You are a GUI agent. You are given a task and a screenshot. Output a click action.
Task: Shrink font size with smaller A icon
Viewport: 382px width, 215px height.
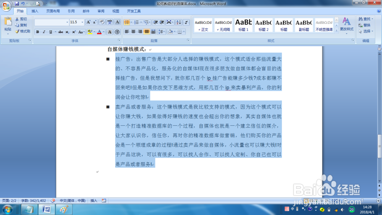[x=94, y=22]
